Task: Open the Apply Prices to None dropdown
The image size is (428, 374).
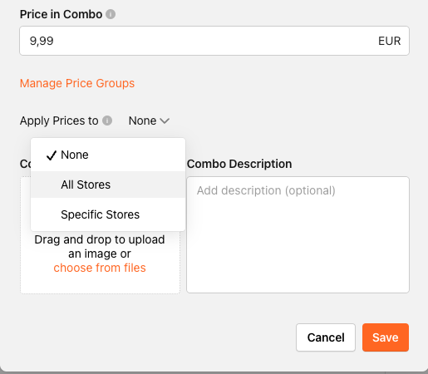Action: (149, 121)
